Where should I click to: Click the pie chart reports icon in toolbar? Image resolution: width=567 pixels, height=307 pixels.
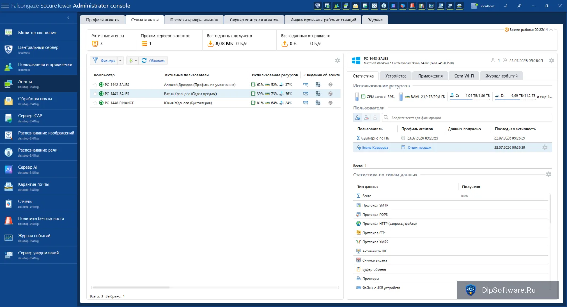pyautogui.click(x=403, y=6)
